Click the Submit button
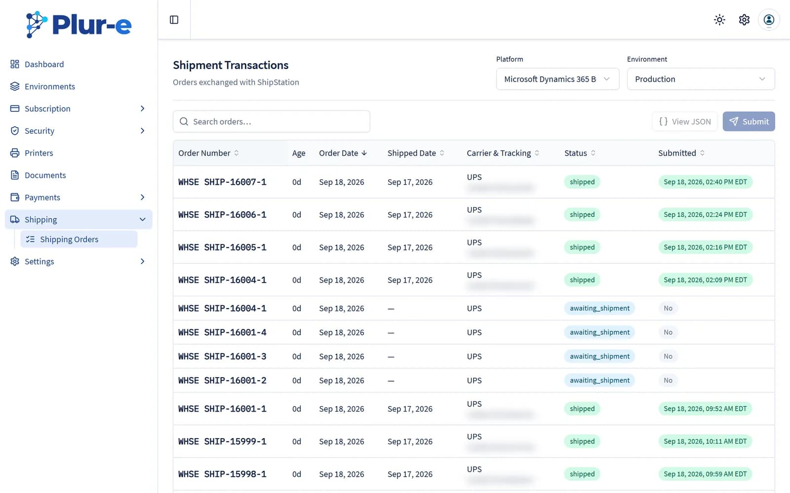The image size is (790, 493). pyautogui.click(x=749, y=121)
